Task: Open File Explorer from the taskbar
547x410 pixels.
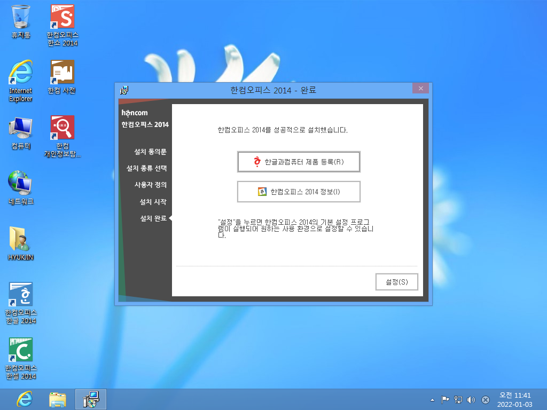Action: point(58,399)
